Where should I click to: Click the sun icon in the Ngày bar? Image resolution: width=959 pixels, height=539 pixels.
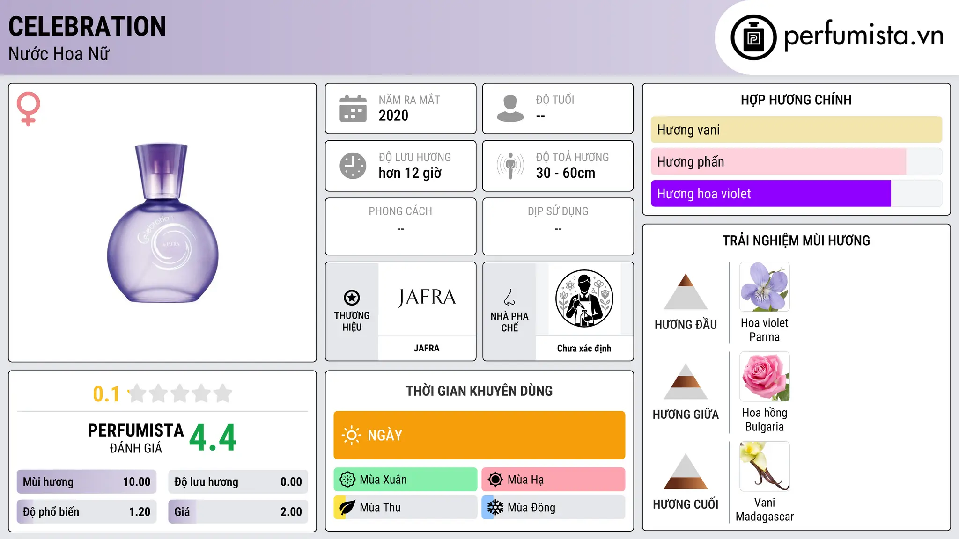(x=352, y=435)
